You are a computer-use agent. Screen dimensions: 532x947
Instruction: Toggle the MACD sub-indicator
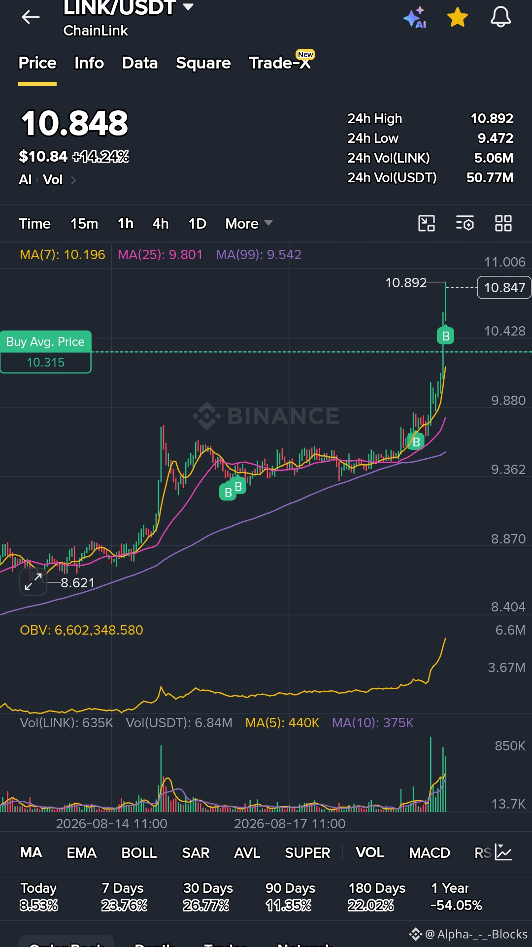pos(430,852)
